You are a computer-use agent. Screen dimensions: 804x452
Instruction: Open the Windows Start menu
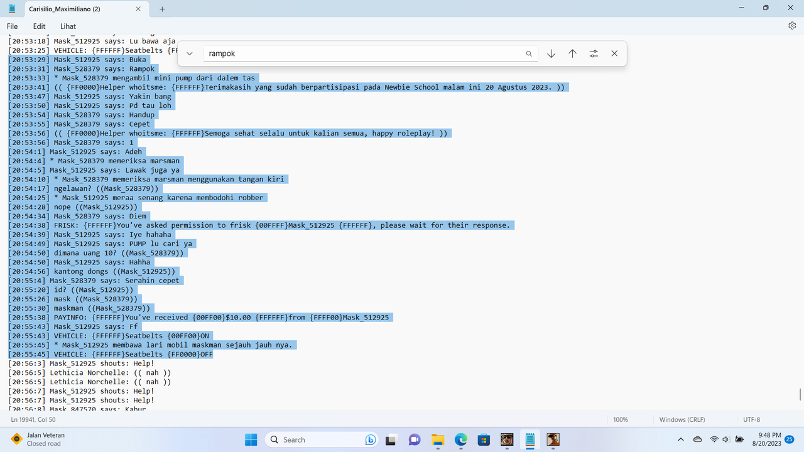click(251, 439)
